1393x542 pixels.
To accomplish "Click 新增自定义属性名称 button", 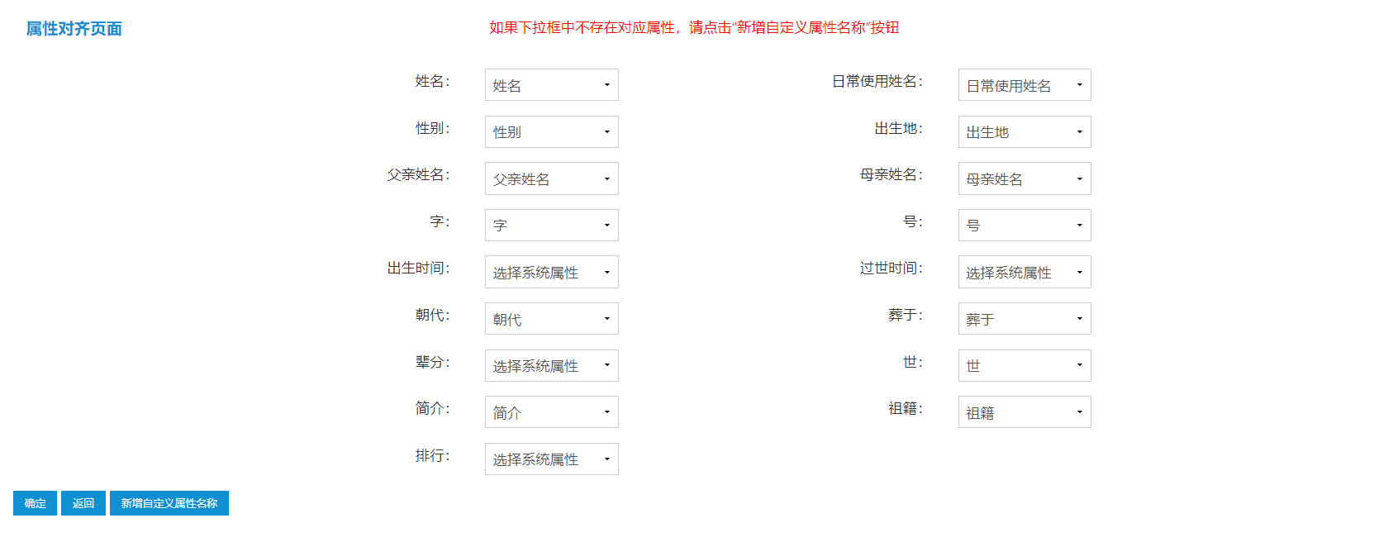I will tap(169, 503).
